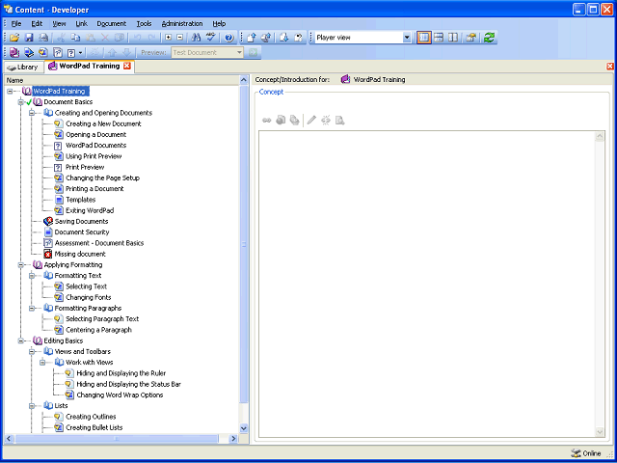This screenshot has height=463, width=617.
Task: Open help with the blue question mark icon
Action: point(229,38)
